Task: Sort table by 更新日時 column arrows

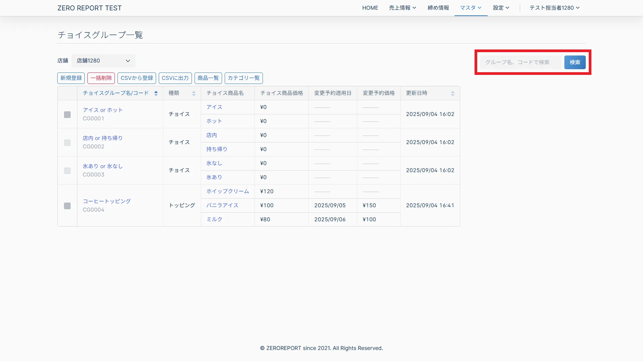Action: pyautogui.click(x=452, y=93)
